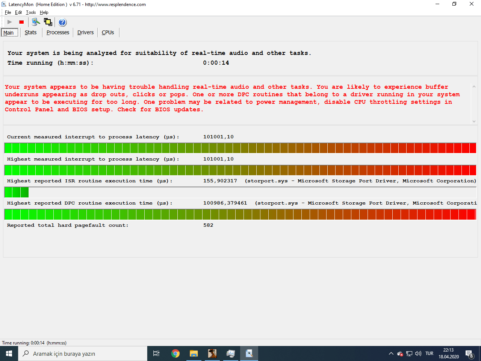Click the overlapping yellow squares toolbar icon
Viewport: 481px width, 361px height.
(x=48, y=22)
